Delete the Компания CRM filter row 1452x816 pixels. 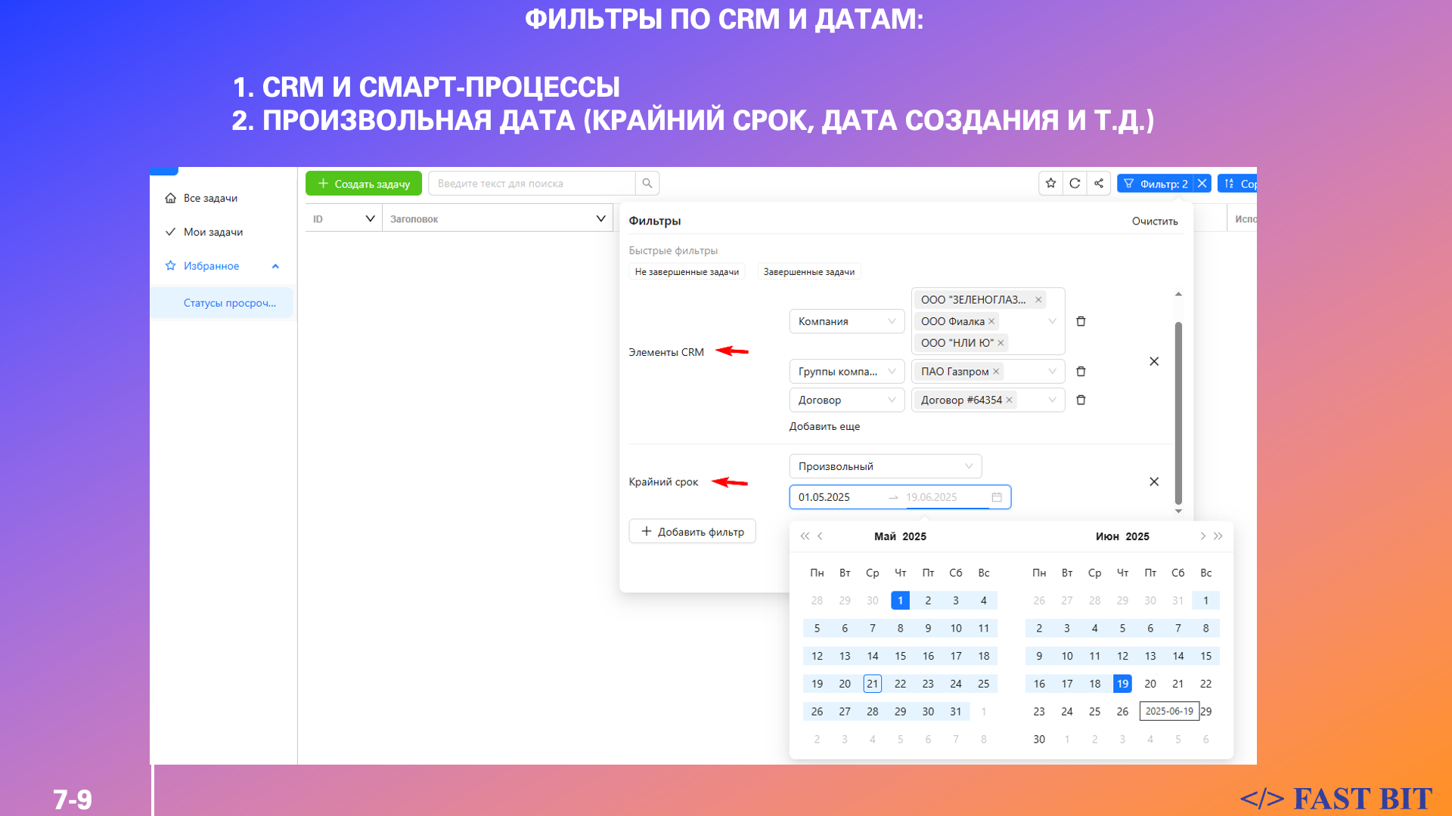pyautogui.click(x=1081, y=321)
